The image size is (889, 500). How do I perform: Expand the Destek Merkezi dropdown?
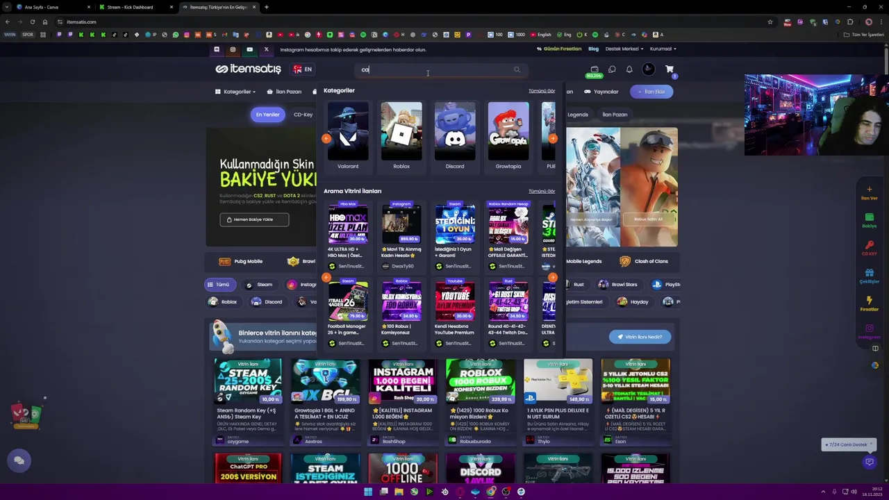click(624, 49)
